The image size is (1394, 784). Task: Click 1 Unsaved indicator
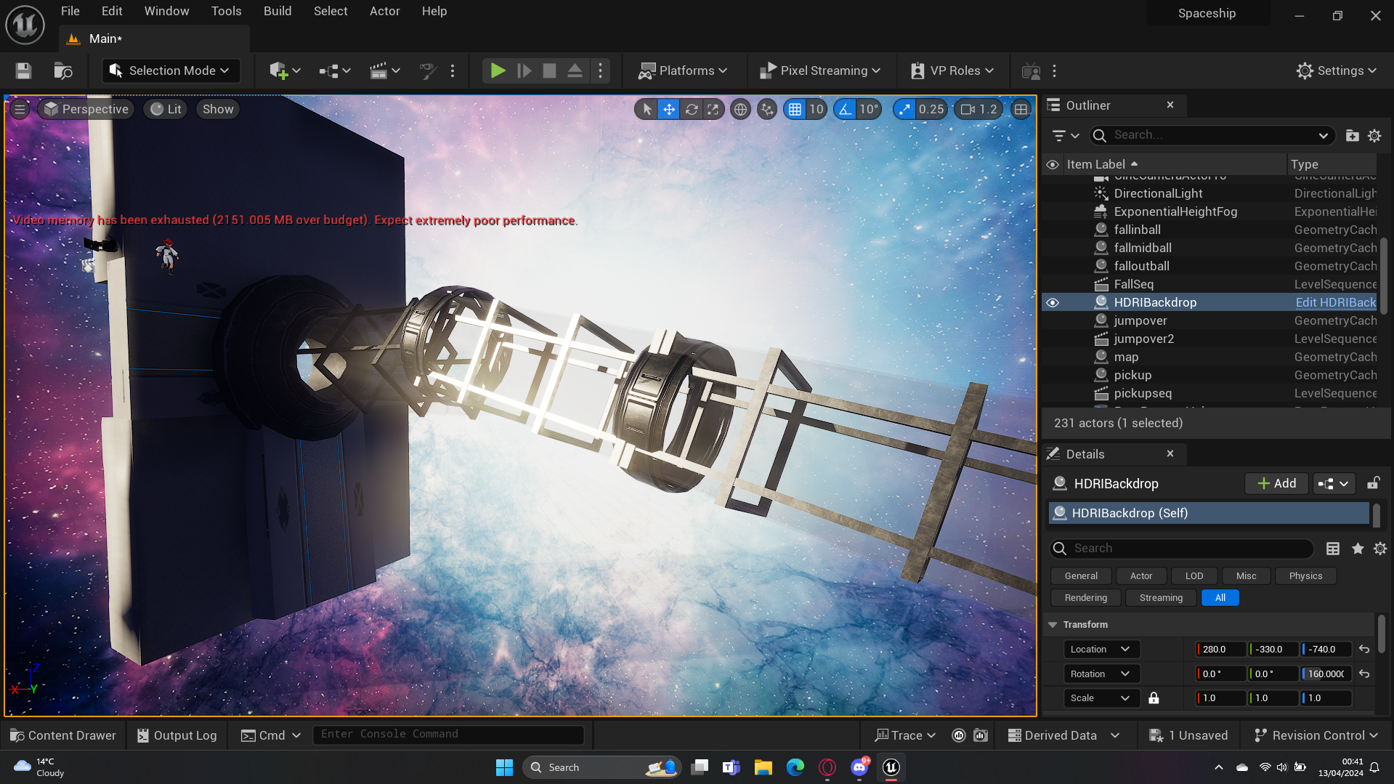(1188, 735)
